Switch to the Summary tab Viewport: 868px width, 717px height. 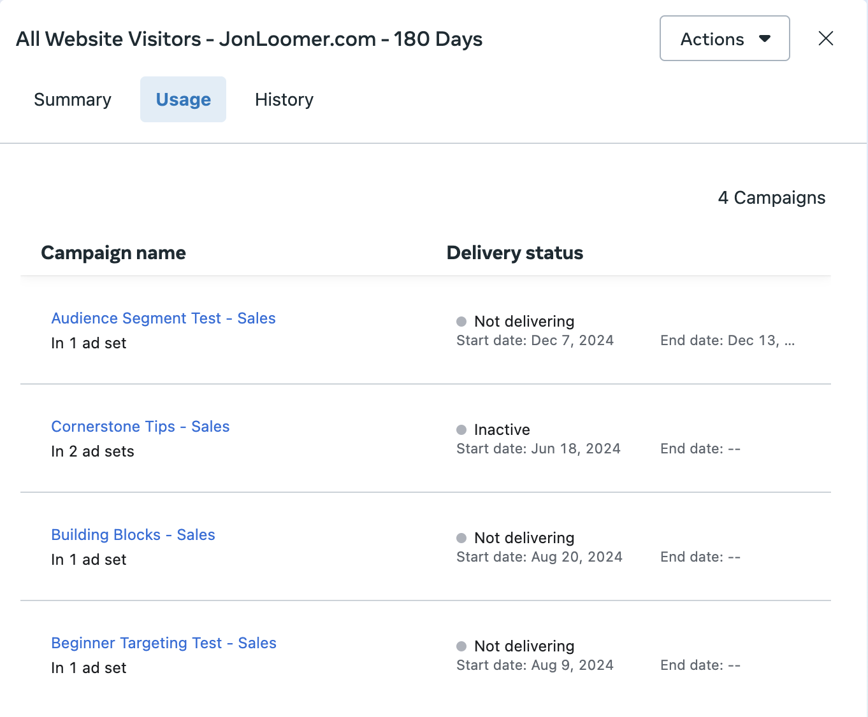(73, 99)
